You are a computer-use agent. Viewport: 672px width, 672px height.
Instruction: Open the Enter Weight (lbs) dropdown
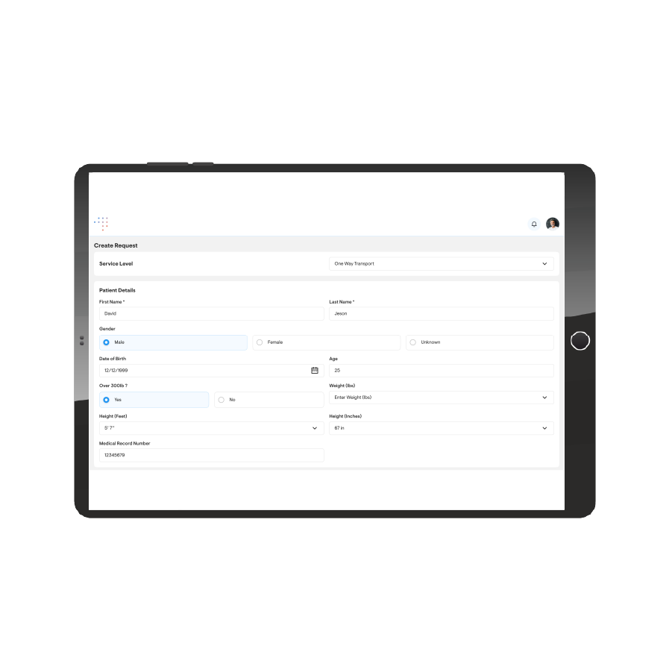(442, 397)
